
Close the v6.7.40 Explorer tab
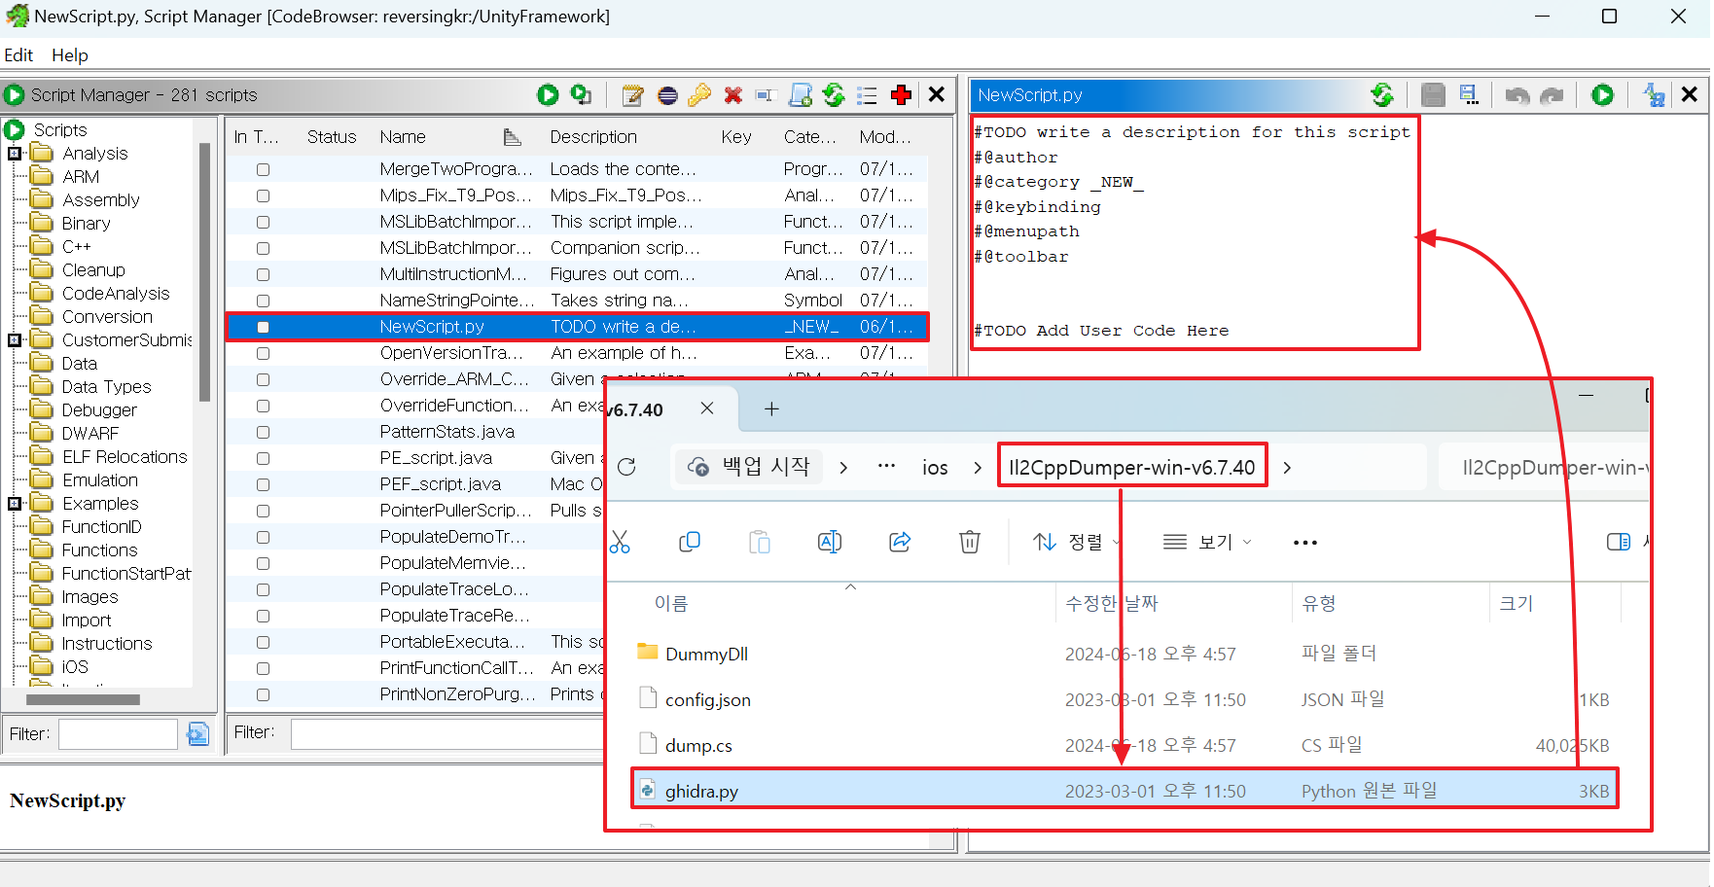(707, 408)
